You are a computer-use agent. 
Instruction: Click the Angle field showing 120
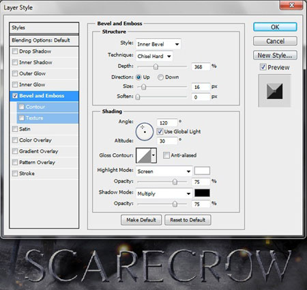pos(167,123)
